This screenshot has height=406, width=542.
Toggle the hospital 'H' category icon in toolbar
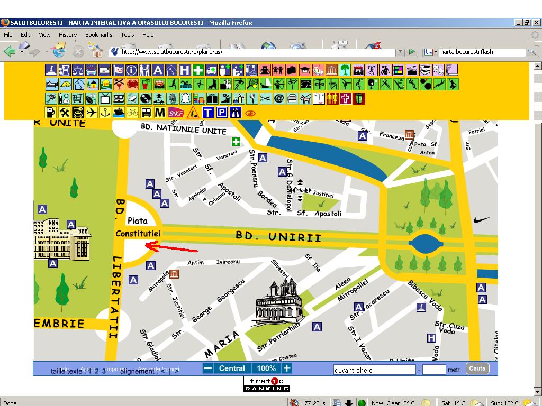[x=185, y=70]
